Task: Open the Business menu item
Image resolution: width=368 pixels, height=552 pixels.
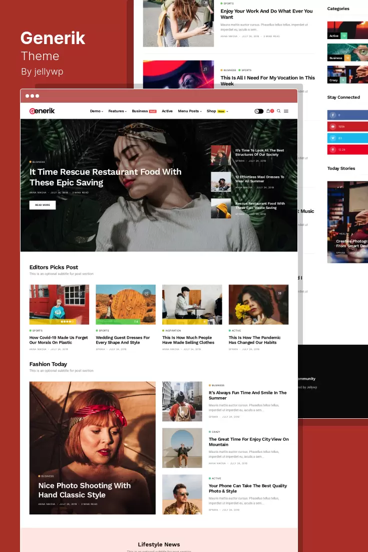Action: pos(144,111)
